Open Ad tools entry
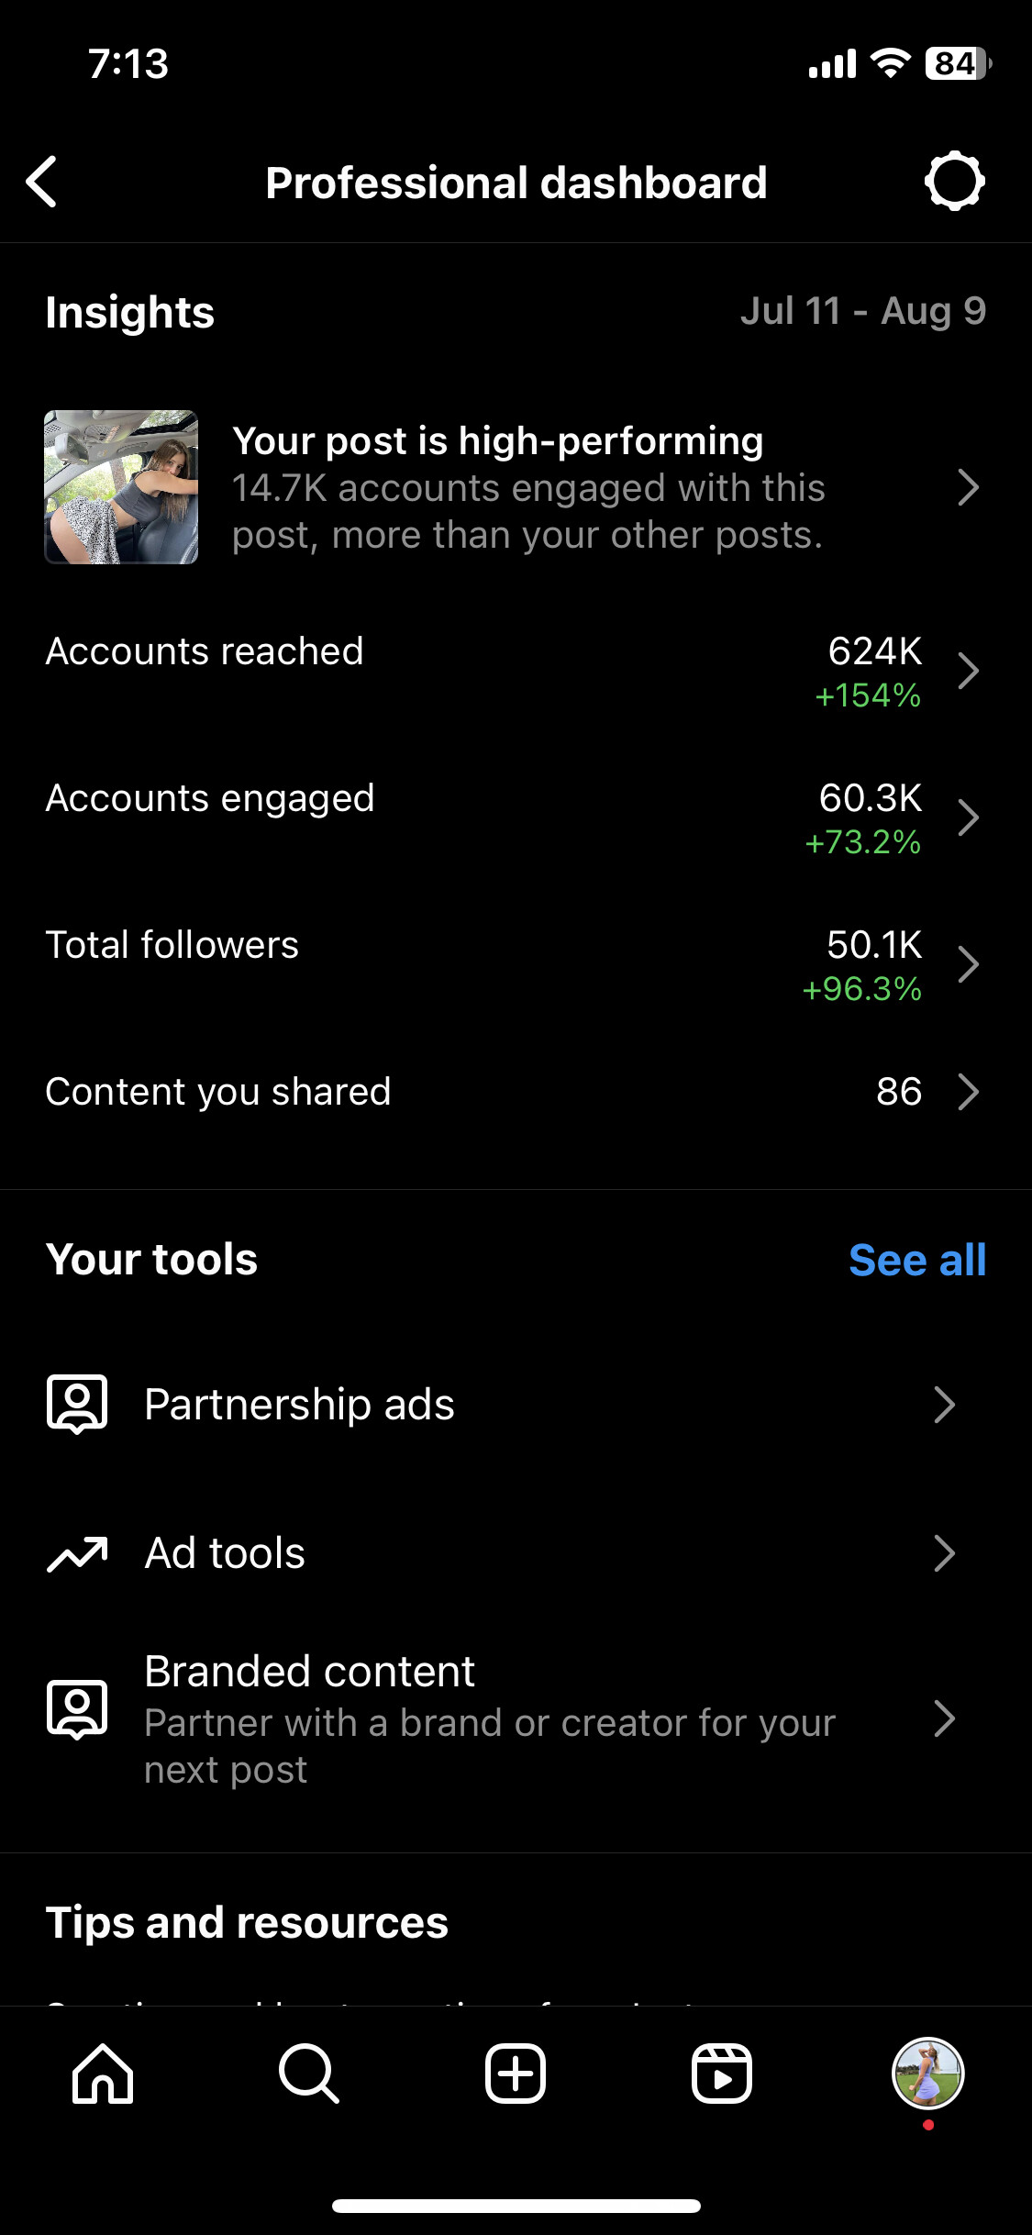Image resolution: width=1032 pixels, height=2235 pixels. pos(516,1553)
